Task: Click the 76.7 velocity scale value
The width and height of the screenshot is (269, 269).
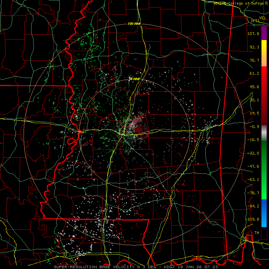Action: click(x=254, y=60)
